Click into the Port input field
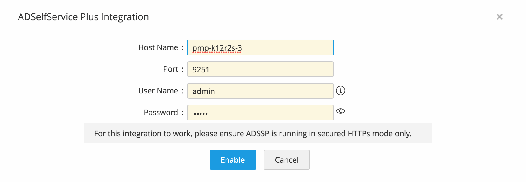 click(x=264, y=69)
